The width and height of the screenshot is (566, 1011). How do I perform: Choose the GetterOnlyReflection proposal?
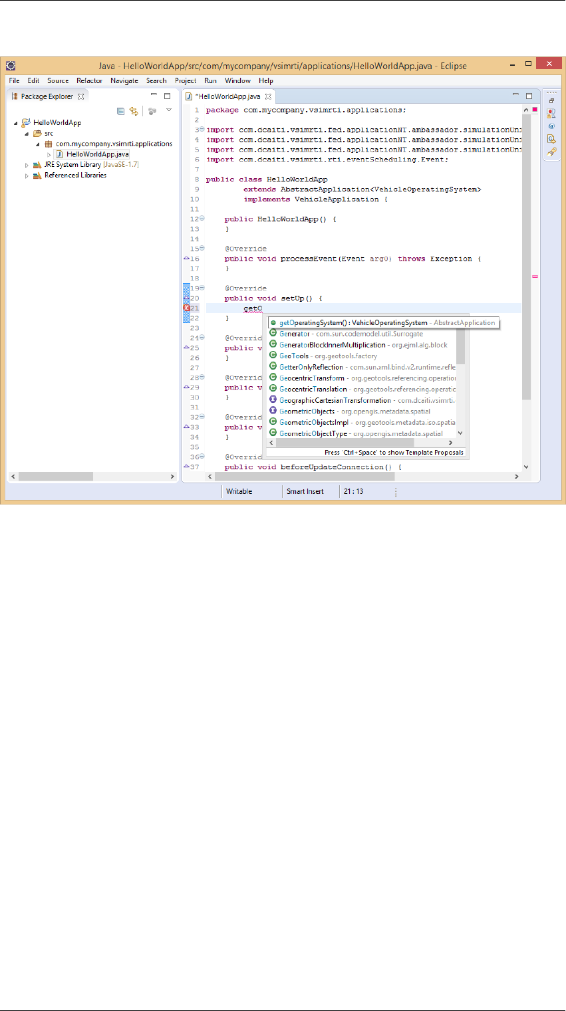pyautogui.click(x=362, y=367)
